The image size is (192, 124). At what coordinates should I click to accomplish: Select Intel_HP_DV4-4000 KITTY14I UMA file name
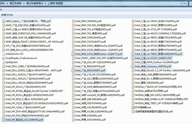tap(35, 112)
